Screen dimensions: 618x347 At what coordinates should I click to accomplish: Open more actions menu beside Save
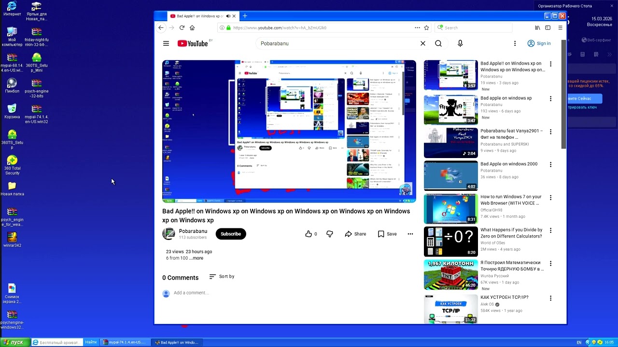(410, 234)
